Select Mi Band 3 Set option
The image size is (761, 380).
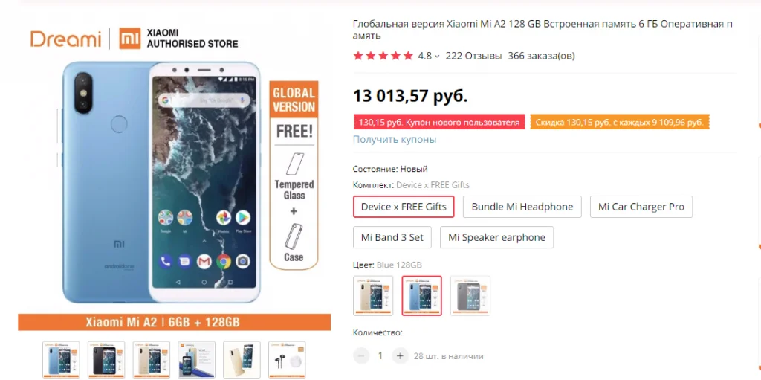(392, 237)
